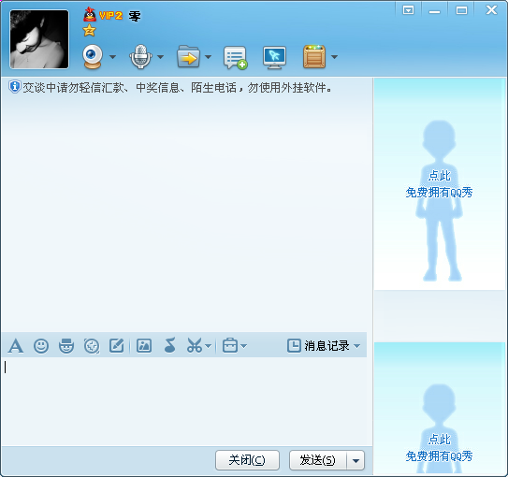Expand the screenshot scissors dropdown arrow

(209, 346)
